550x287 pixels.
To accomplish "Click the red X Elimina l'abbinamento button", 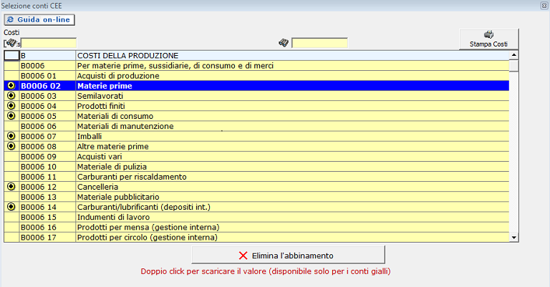I will (x=288, y=255).
